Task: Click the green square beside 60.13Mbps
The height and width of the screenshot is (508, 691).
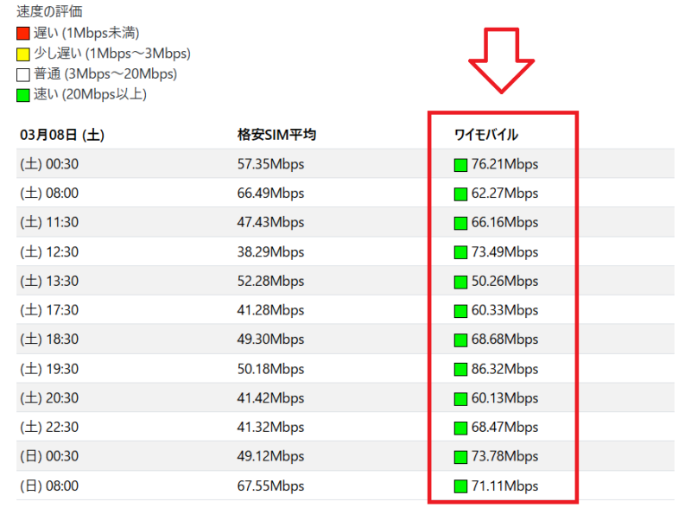Action: coord(460,398)
